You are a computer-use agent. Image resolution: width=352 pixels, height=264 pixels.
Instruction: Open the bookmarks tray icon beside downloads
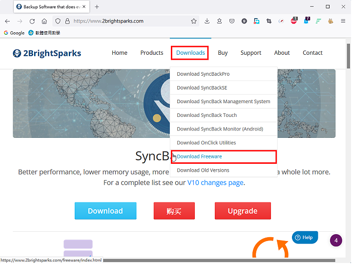tap(219, 21)
